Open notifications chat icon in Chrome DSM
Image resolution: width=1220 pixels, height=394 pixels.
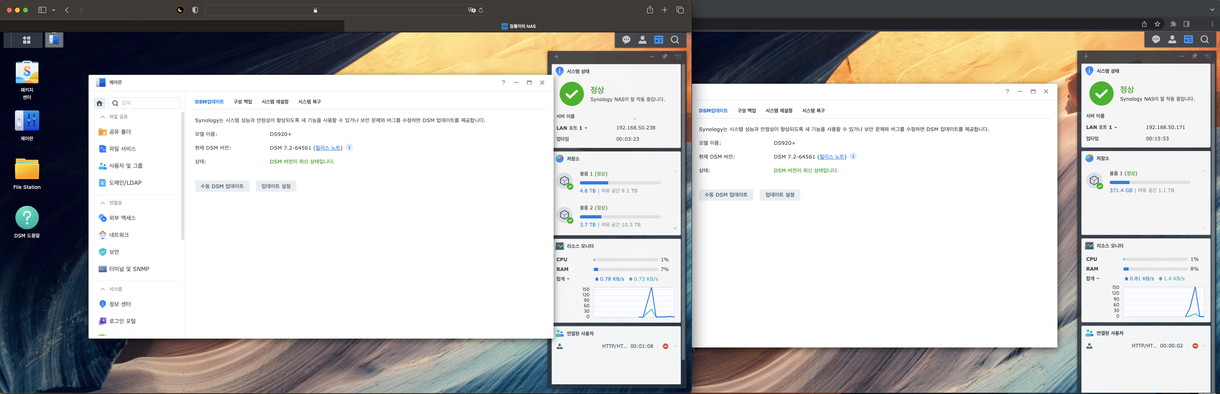pyautogui.click(x=1156, y=39)
